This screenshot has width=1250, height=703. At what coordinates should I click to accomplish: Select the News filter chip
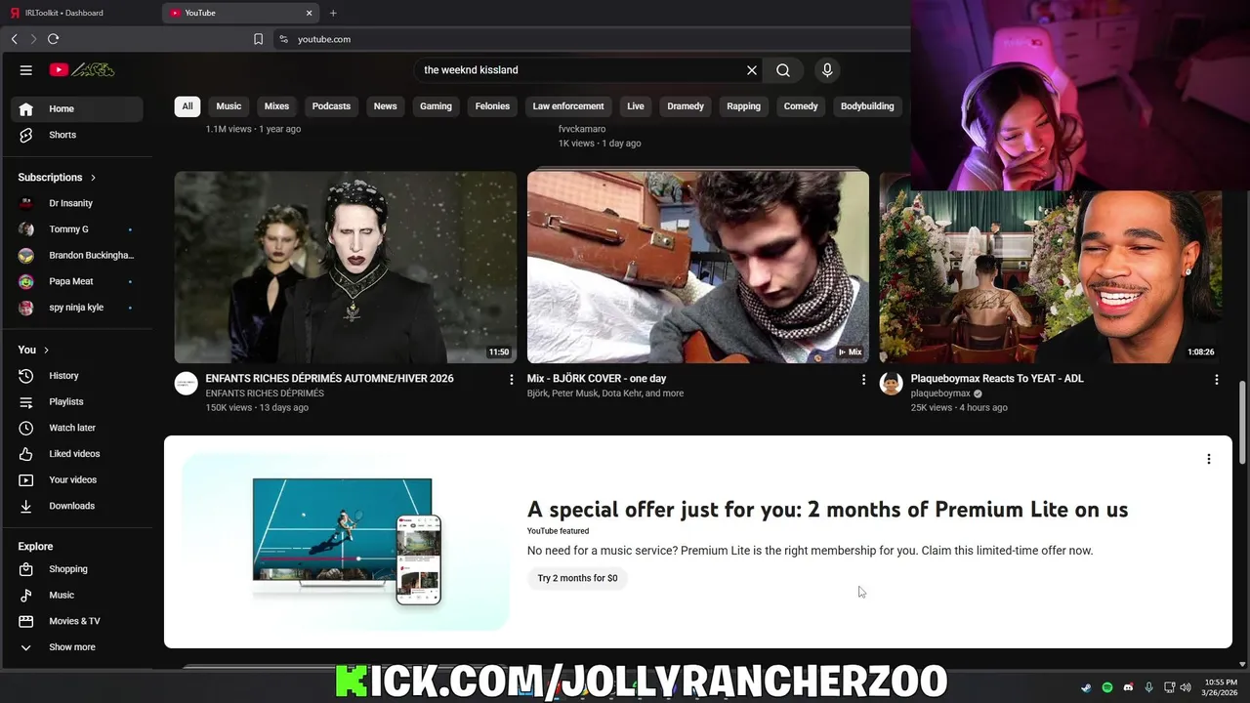[386, 106]
